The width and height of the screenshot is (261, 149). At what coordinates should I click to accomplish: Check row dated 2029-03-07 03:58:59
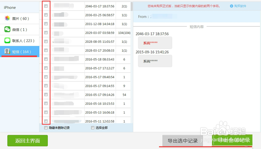46,33
